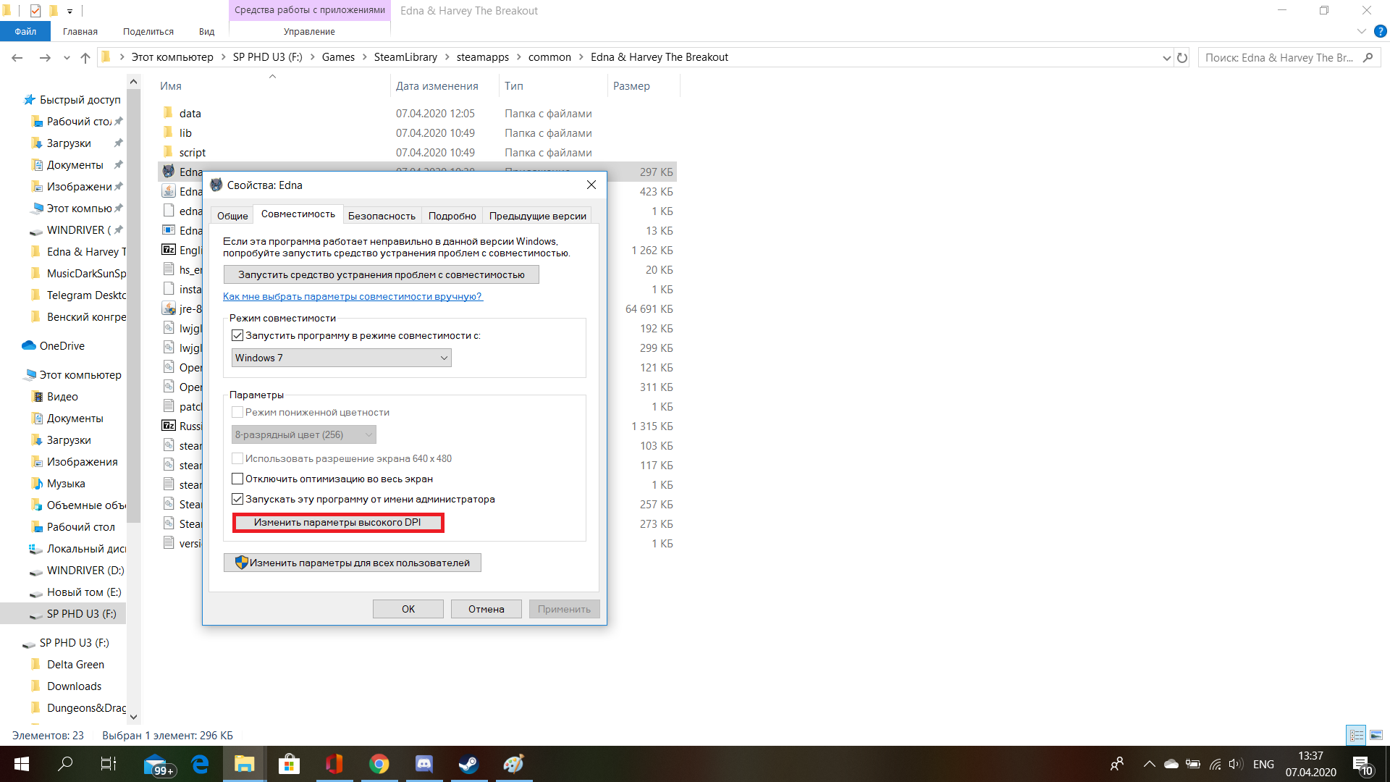Click the Steam icon in the taskbar
The width and height of the screenshot is (1390, 782).
coord(468,764)
